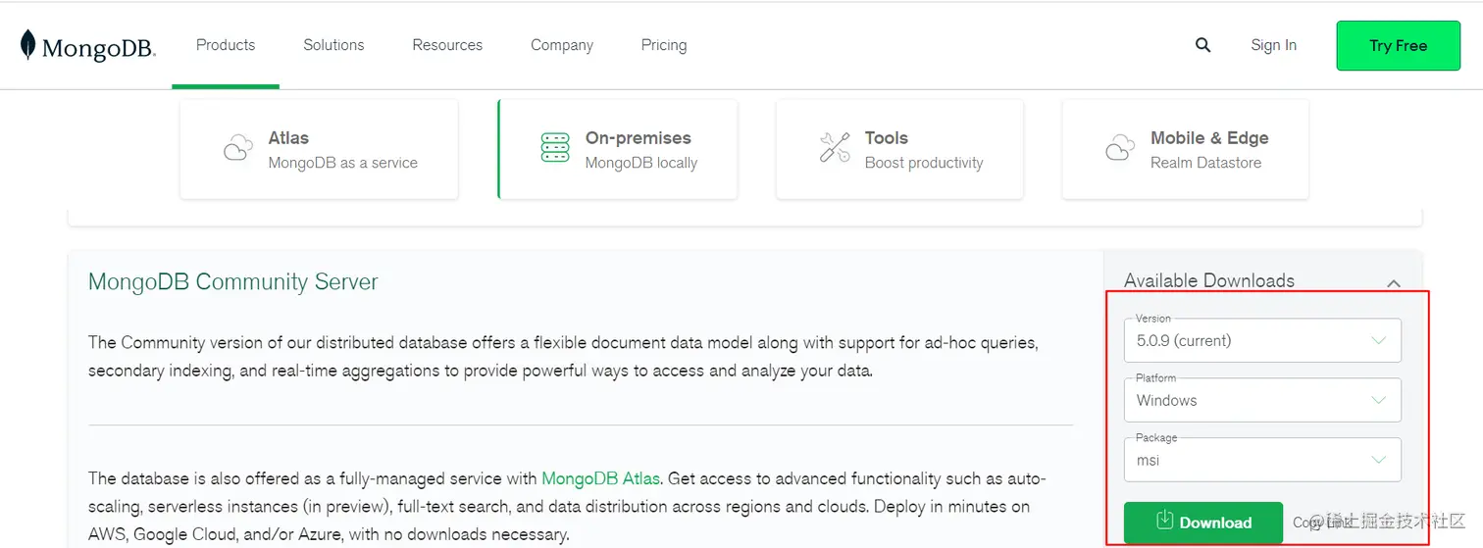Image resolution: width=1483 pixels, height=548 pixels.
Task: Open the Products menu
Action: [226, 45]
